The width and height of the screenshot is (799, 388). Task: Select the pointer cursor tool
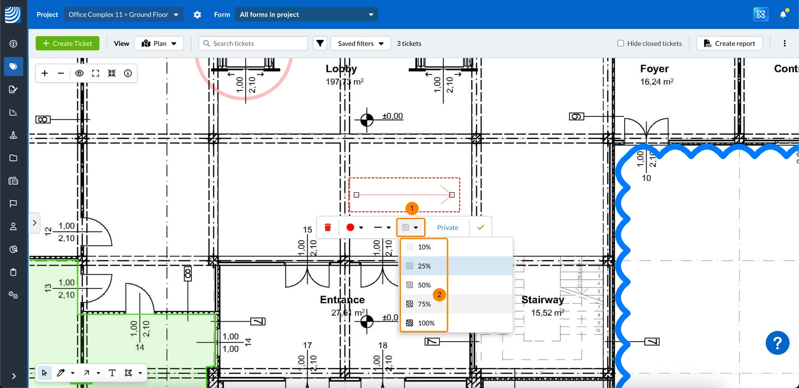click(44, 373)
